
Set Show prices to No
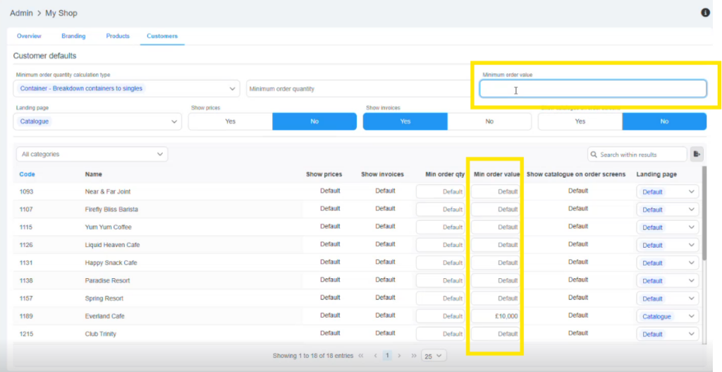[x=314, y=121]
